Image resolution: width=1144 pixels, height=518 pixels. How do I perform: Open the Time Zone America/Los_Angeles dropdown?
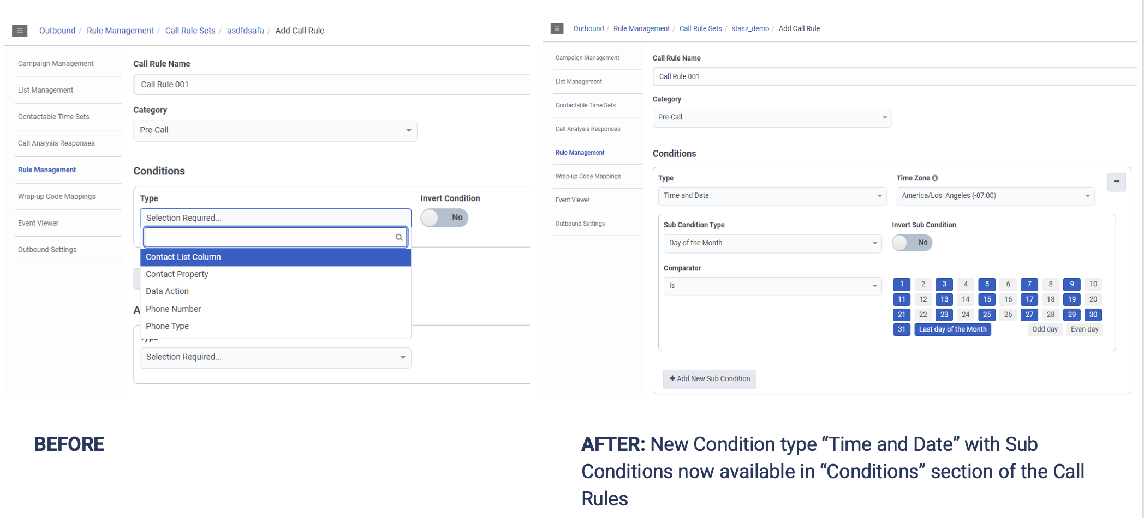click(995, 196)
